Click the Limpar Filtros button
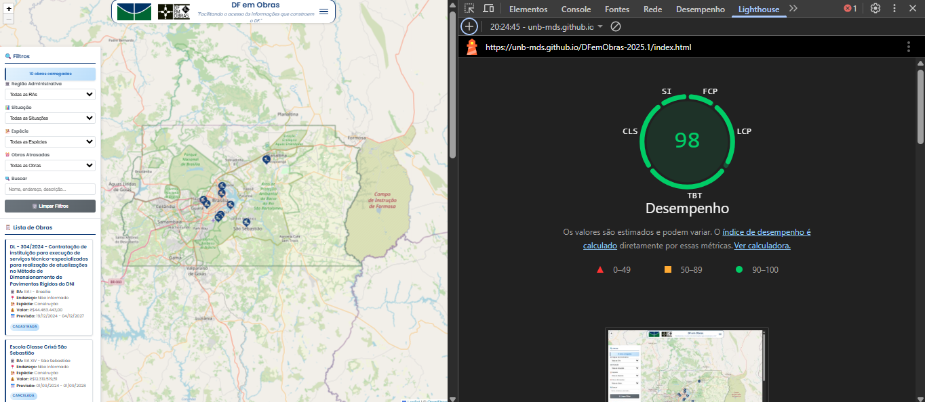 point(50,206)
